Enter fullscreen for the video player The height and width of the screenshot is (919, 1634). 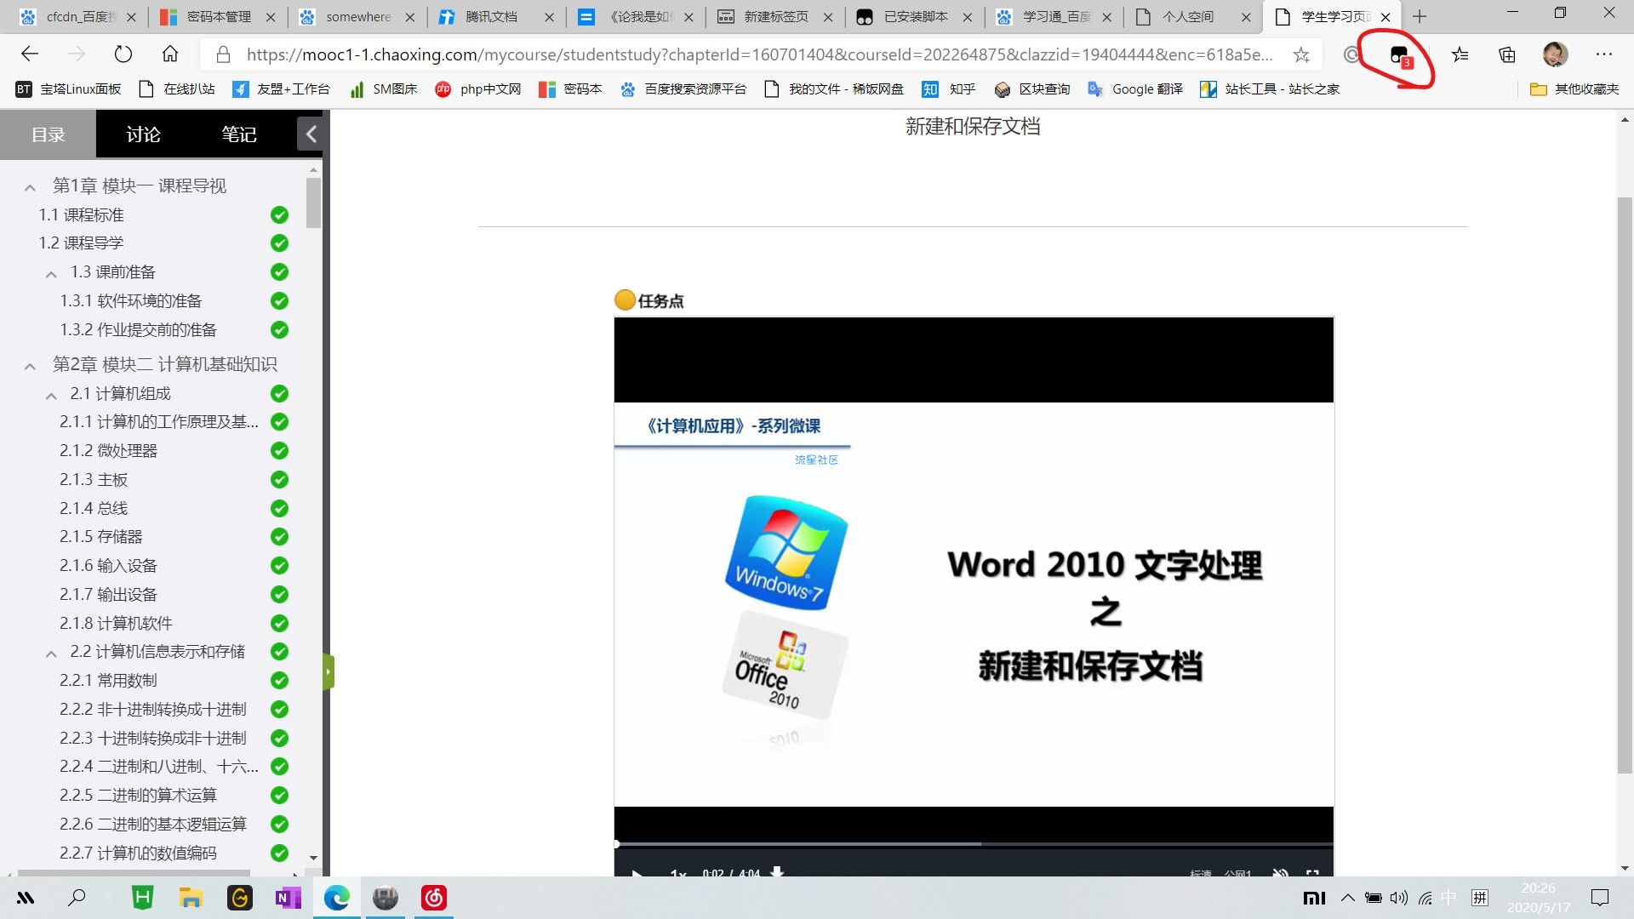(x=1312, y=873)
